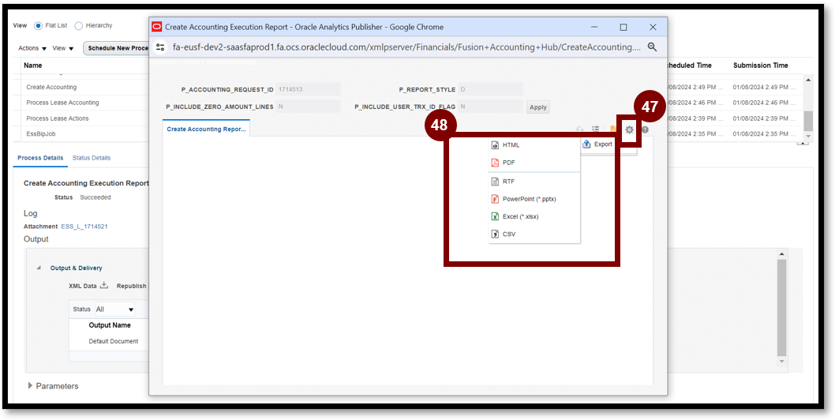Viewport: 835px width, 420px height.
Task: Click the Chrome address bar URL
Action: tap(407, 47)
